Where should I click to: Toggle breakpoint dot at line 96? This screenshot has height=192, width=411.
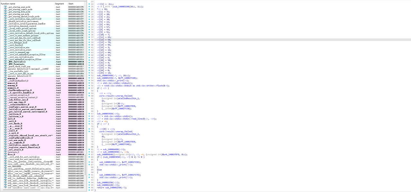89,188
